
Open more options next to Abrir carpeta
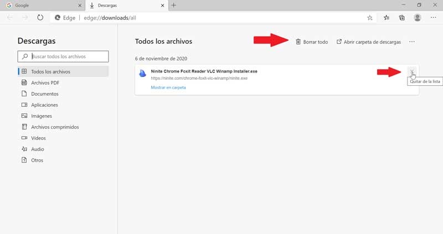click(412, 42)
